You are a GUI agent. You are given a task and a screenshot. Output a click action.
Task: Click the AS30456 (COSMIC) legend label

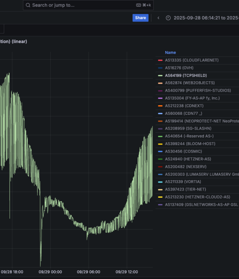[183, 151]
